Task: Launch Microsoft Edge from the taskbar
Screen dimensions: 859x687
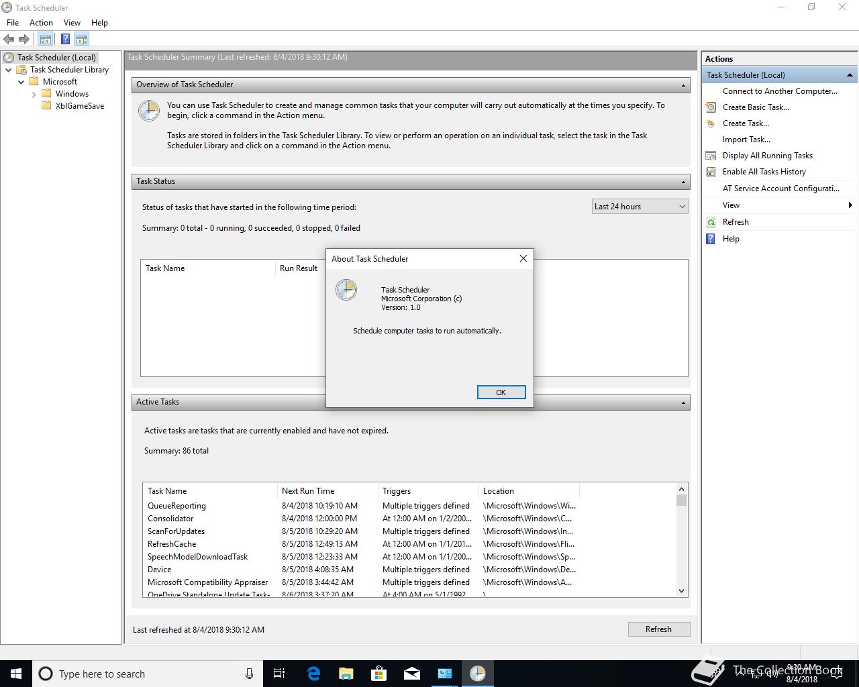Action: [313, 674]
